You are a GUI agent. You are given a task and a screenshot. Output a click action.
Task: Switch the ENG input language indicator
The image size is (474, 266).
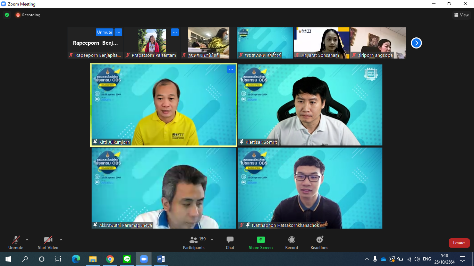pos(427,259)
